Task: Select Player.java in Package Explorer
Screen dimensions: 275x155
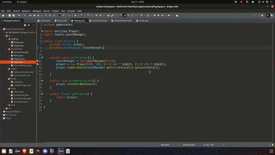Action: [x=18, y=46]
